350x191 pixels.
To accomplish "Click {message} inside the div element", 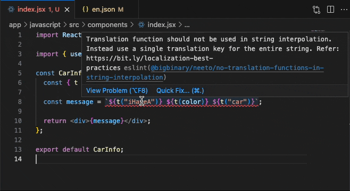I will (107, 121).
